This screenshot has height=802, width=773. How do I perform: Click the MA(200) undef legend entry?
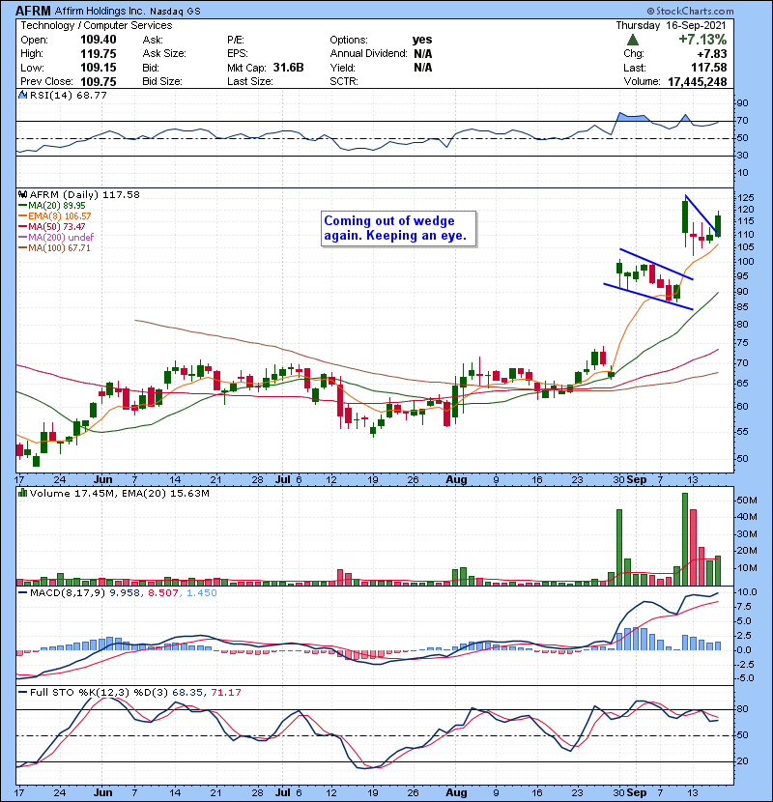coord(56,238)
